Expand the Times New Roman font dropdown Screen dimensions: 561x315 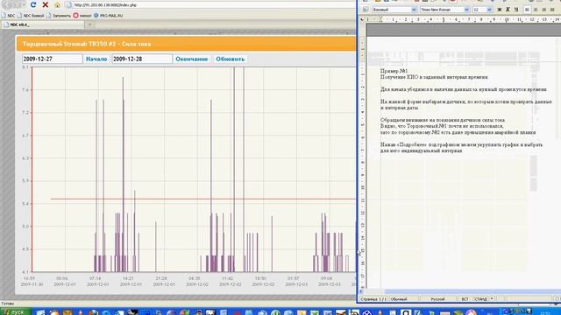[x=466, y=10]
